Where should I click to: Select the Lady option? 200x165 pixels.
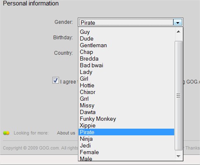click(126, 72)
